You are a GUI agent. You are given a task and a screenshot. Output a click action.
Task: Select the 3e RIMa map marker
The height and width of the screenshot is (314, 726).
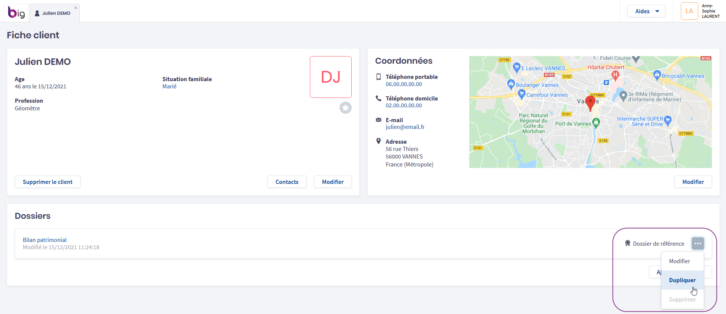tap(623, 96)
